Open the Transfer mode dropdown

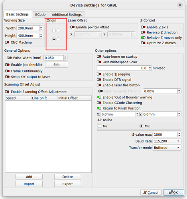[x=167, y=148]
